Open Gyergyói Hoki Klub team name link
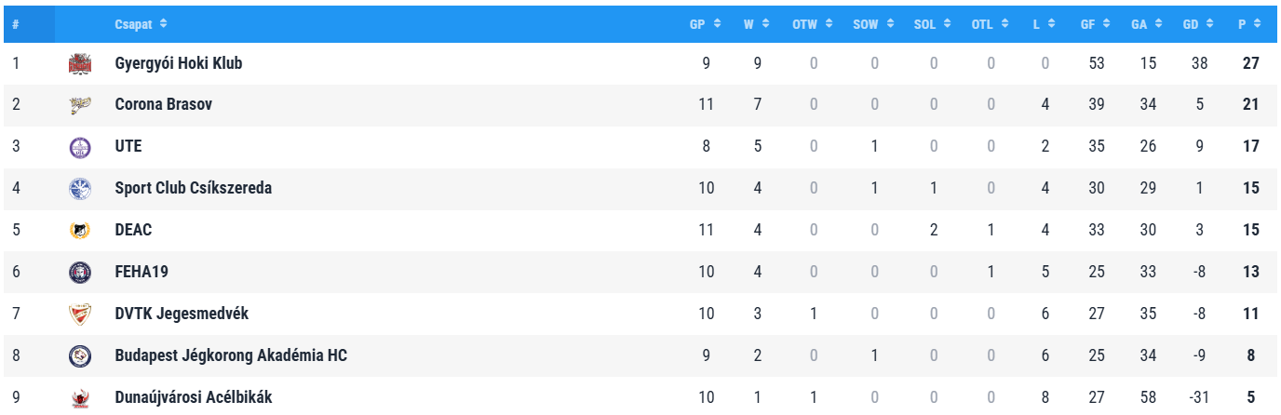 click(x=179, y=63)
